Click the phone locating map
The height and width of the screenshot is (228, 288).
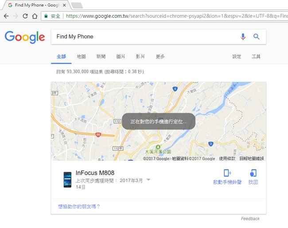pyautogui.click(x=159, y=121)
